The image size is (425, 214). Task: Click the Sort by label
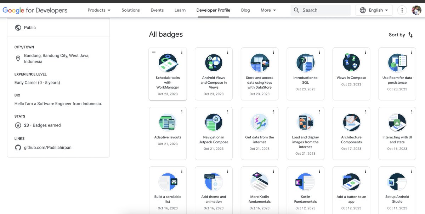(x=397, y=35)
